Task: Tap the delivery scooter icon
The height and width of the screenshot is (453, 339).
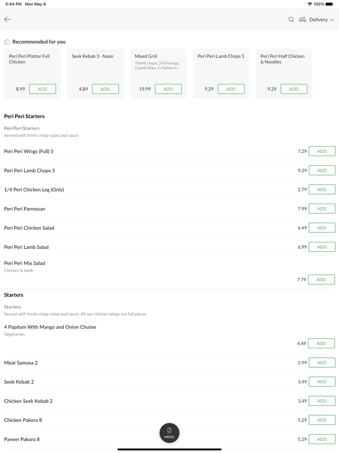Action: (302, 19)
